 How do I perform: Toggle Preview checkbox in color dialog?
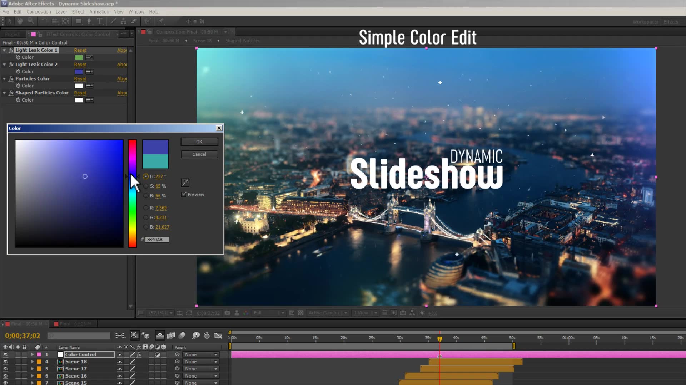click(184, 194)
